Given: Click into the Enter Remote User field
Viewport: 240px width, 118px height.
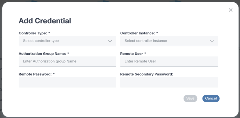Looking at the screenshot, I should 169,61.
